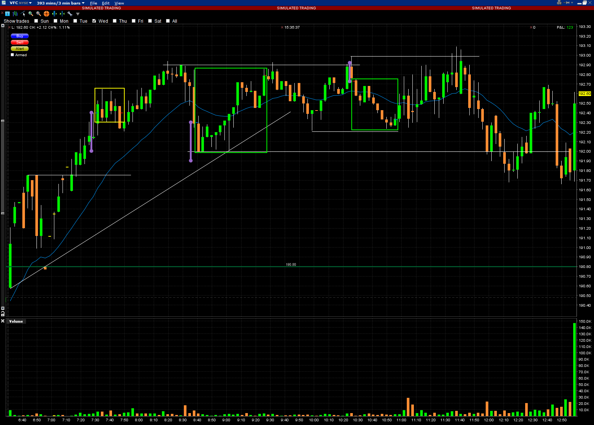The width and height of the screenshot is (594, 425).
Task: Click the 193.00 label on the price axis
Action: 585,55
